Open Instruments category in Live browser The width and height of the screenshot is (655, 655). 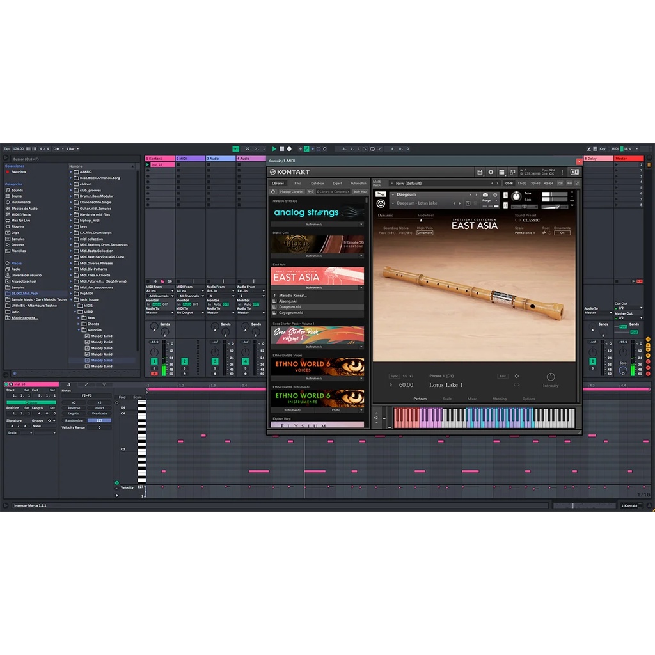(18, 202)
